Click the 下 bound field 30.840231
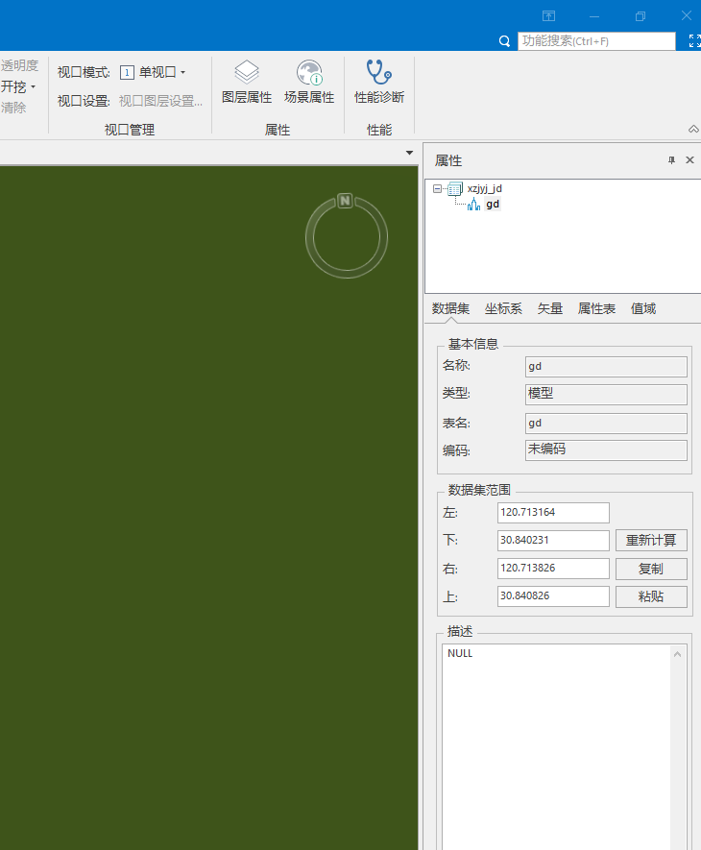 [x=553, y=541]
